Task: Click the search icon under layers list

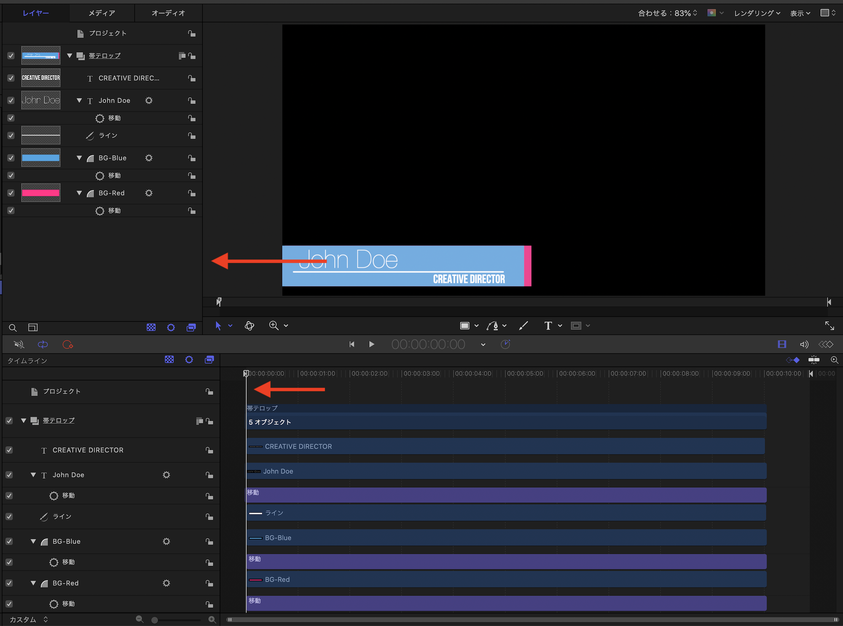Action: click(x=13, y=328)
